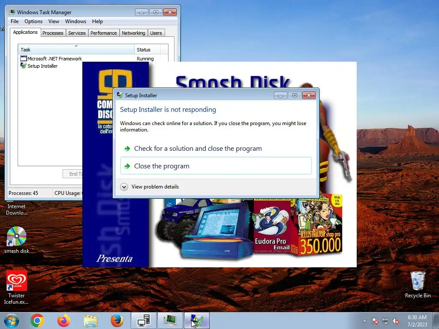This screenshot has height=329, width=439.
Task: Click Eudora Pro Email box image
Action: (x=272, y=226)
